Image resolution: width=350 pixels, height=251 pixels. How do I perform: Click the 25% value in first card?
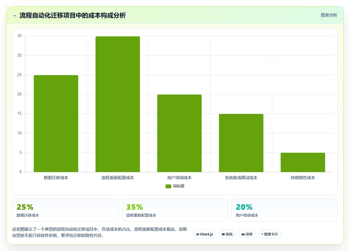pos(25,207)
